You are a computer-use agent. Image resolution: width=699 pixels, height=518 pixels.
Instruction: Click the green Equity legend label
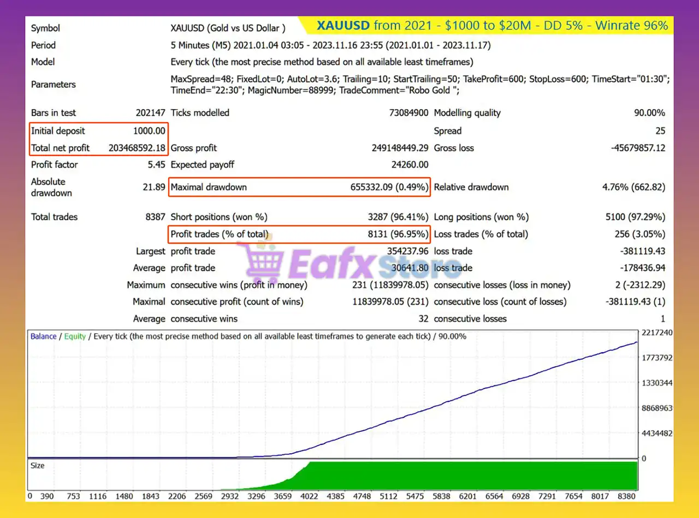point(75,336)
